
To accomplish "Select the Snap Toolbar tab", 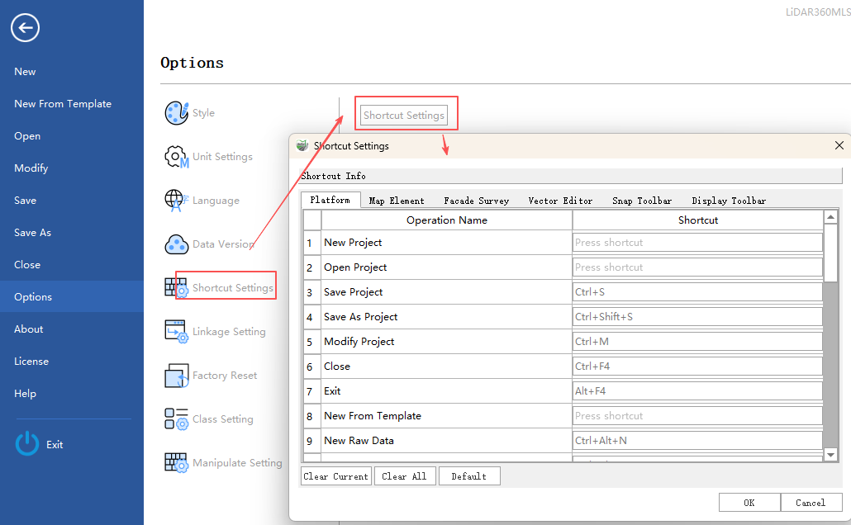I will coord(642,201).
